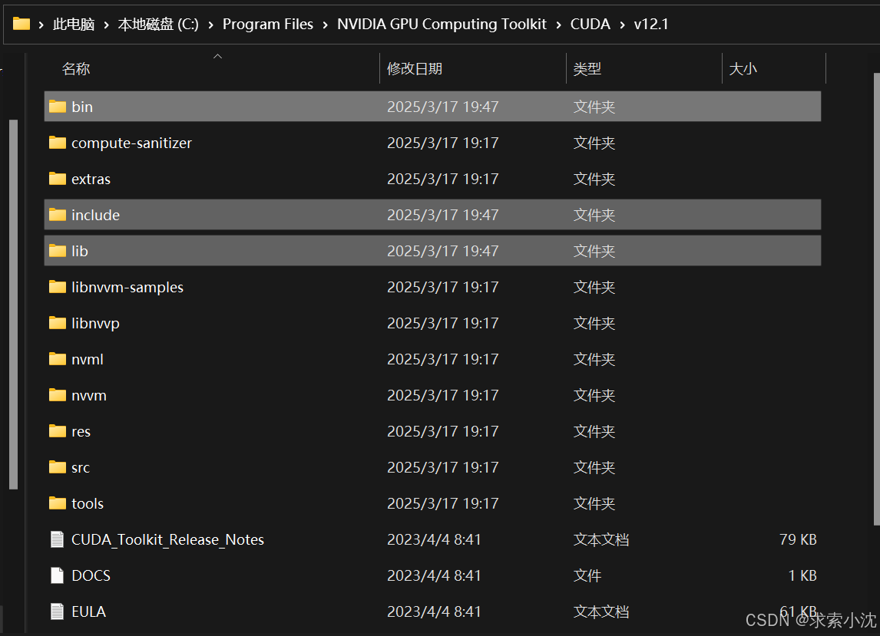Click the libnvvm-samples folder icon

click(58, 287)
